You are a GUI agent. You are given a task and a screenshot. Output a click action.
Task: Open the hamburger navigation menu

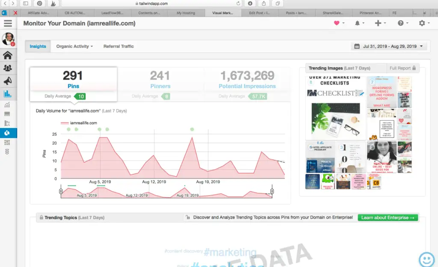[8, 24]
